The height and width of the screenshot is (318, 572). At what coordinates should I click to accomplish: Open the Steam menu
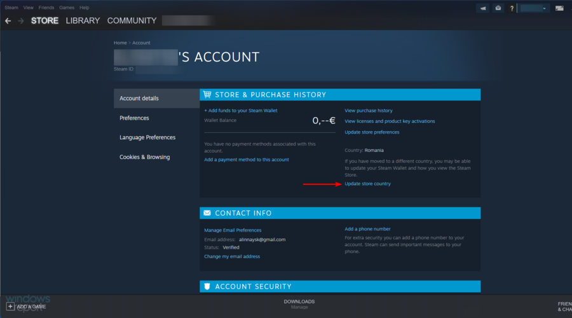click(11, 7)
